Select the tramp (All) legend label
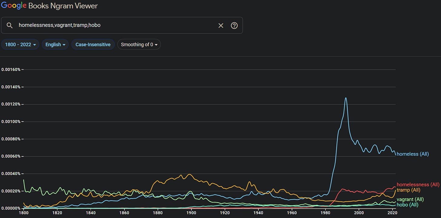This screenshot has width=441, height=218. (408, 190)
